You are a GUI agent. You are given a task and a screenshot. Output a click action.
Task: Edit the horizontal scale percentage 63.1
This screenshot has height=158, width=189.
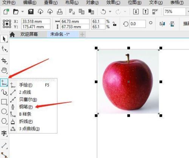point(98,22)
